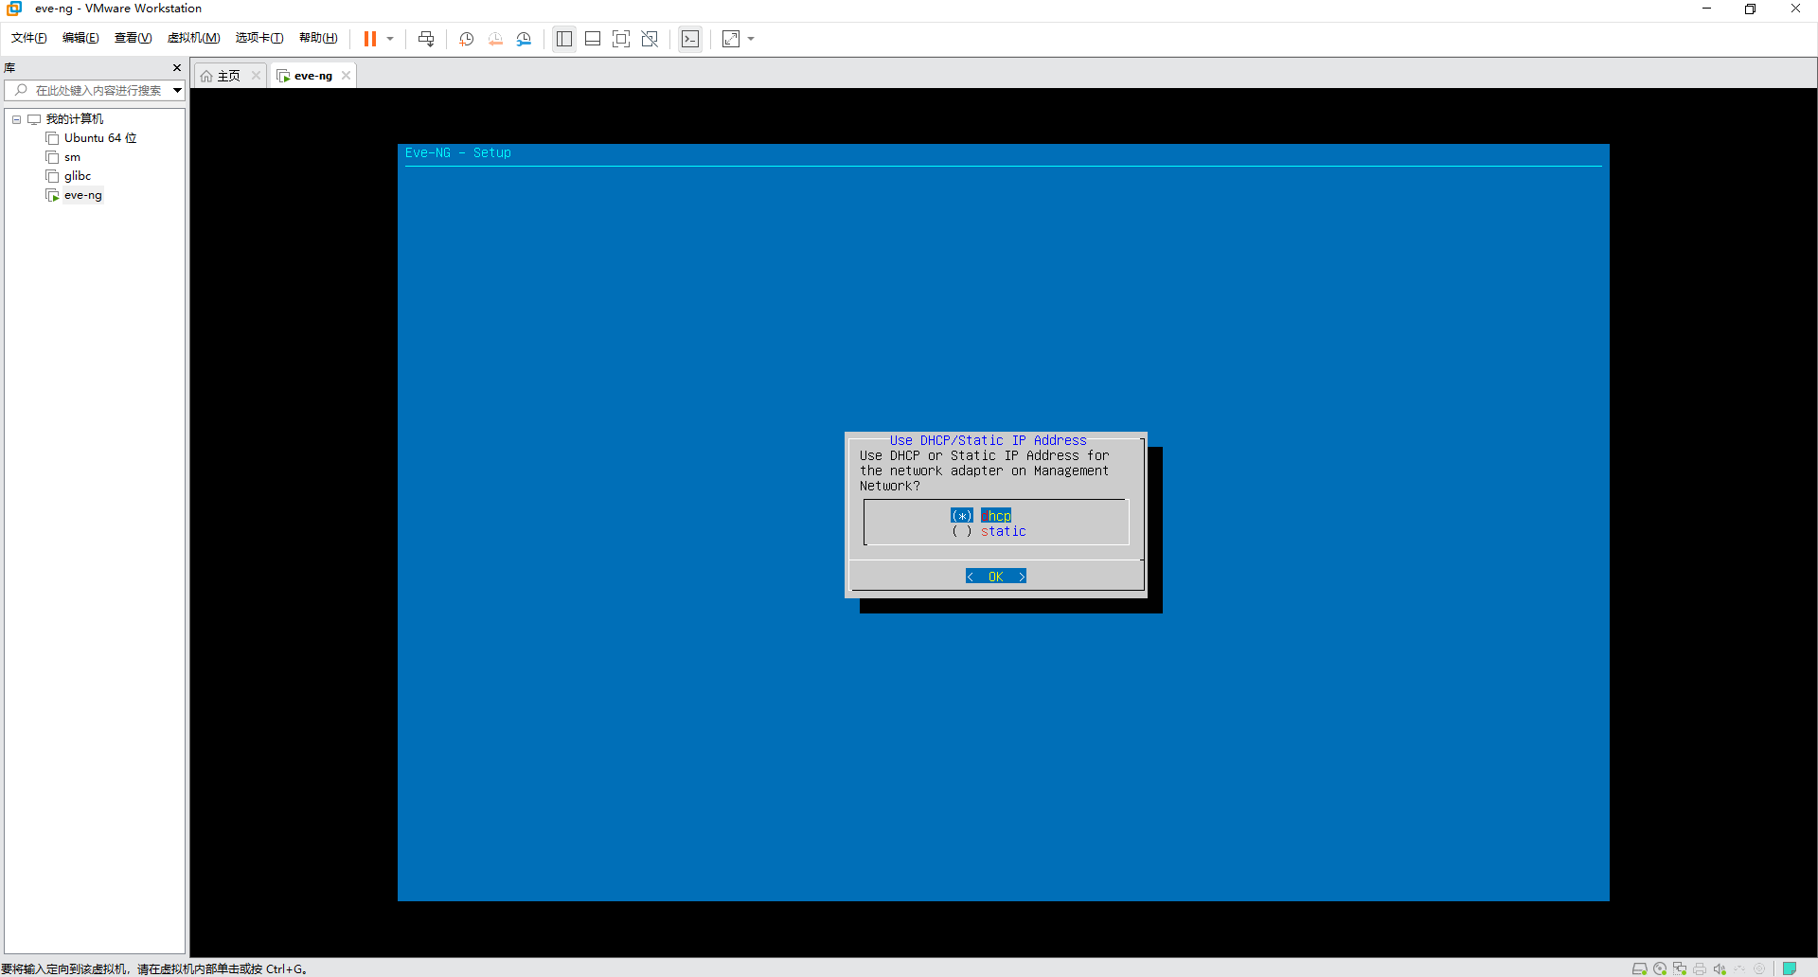The height and width of the screenshot is (977, 1818).
Task: Select the glibc virtual machine
Action: (78, 176)
